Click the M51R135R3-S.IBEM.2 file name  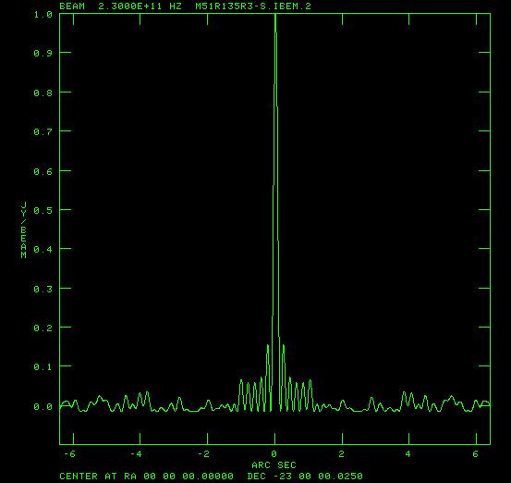pos(253,6)
